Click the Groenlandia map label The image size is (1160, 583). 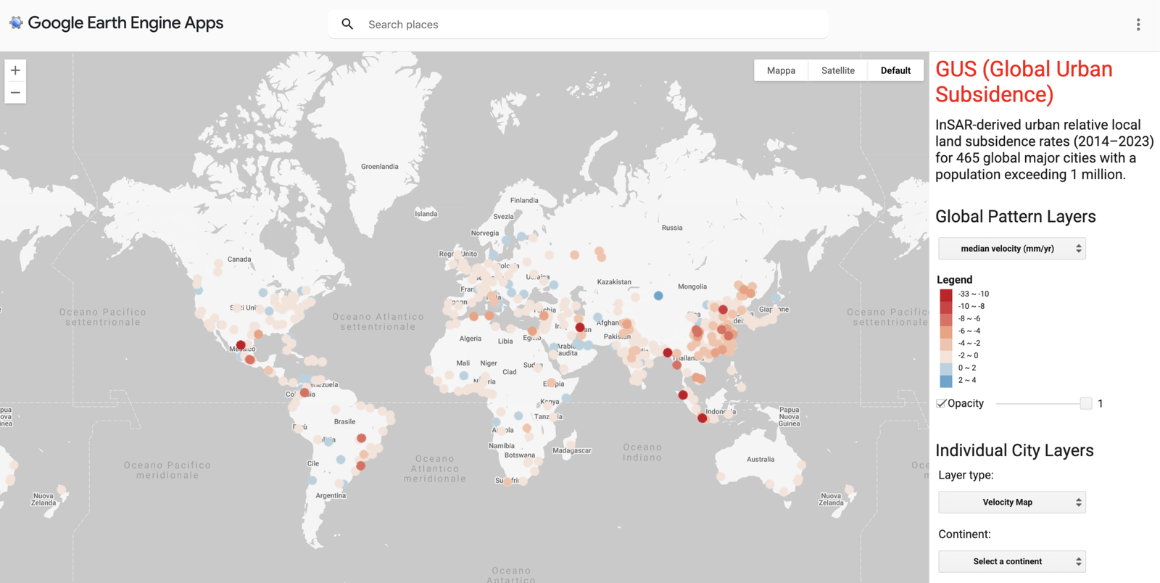point(380,167)
